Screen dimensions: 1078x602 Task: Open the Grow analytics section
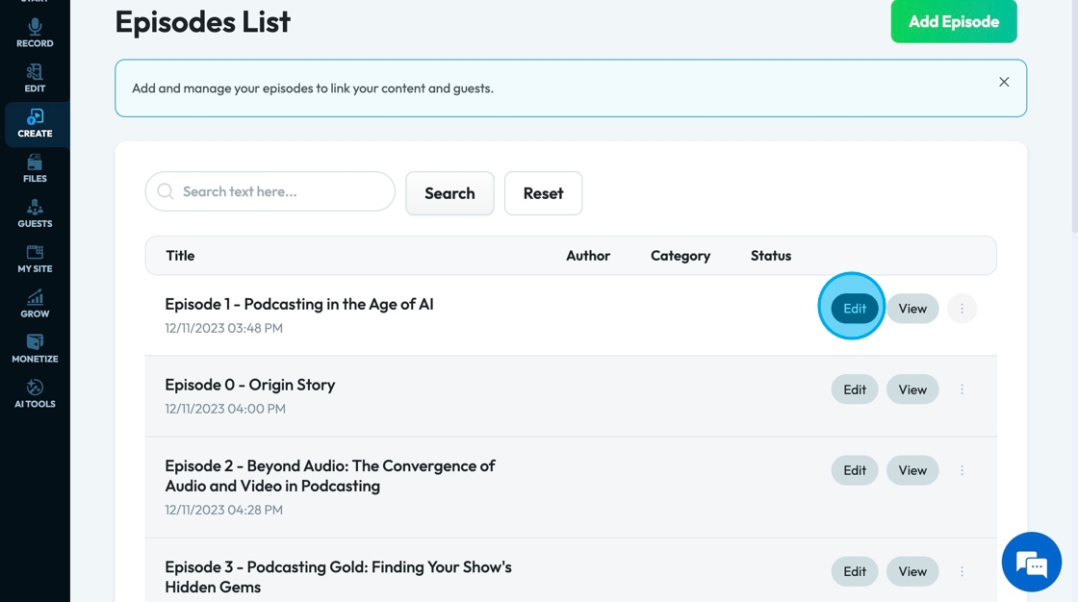(x=35, y=304)
